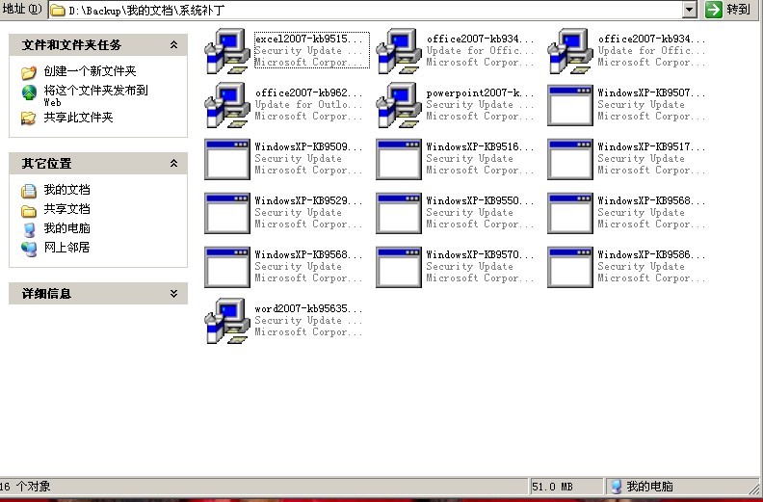The width and height of the screenshot is (763, 502).
Task: Select the WindowsXP-KB9550 update icon
Action: [399, 213]
